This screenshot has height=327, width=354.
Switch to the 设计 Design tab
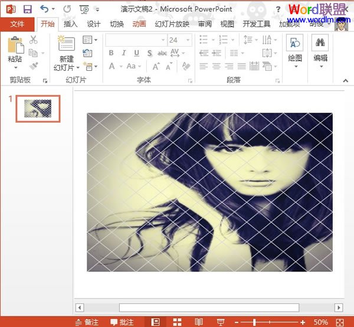(x=94, y=24)
